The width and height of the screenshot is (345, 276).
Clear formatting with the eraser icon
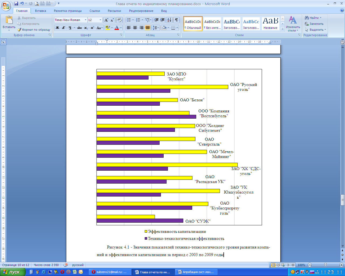(x=119, y=20)
